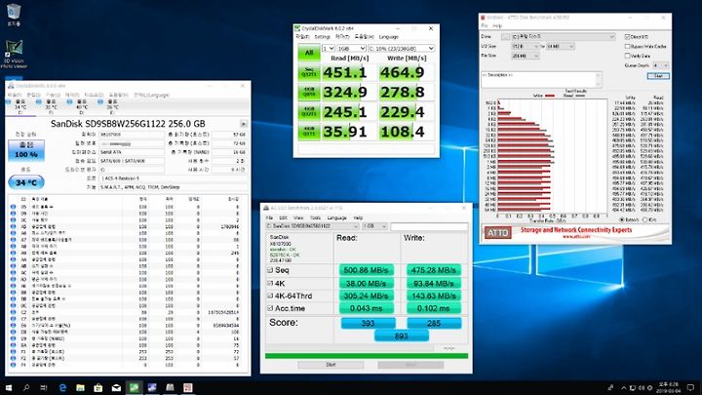Select the C: drive 34 °C in CrystalDiskInfo
The image size is (702, 395).
(x=20, y=106)
